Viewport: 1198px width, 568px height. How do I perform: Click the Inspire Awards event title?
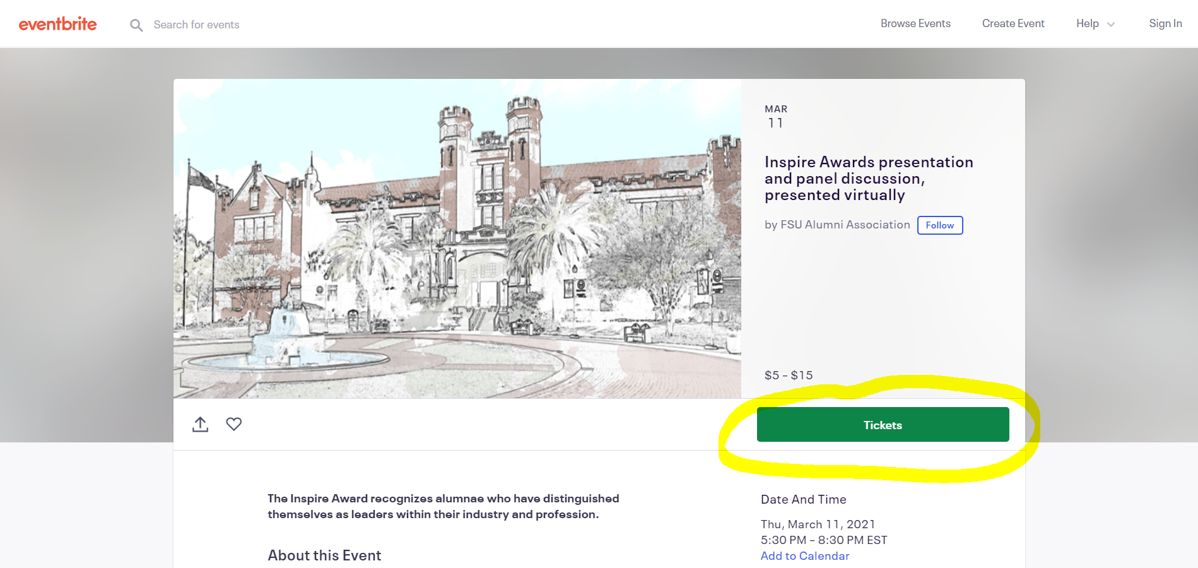pyautogui.click(x=869, y=179)
